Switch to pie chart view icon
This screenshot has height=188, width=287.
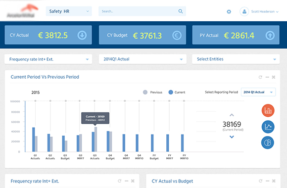268,142
